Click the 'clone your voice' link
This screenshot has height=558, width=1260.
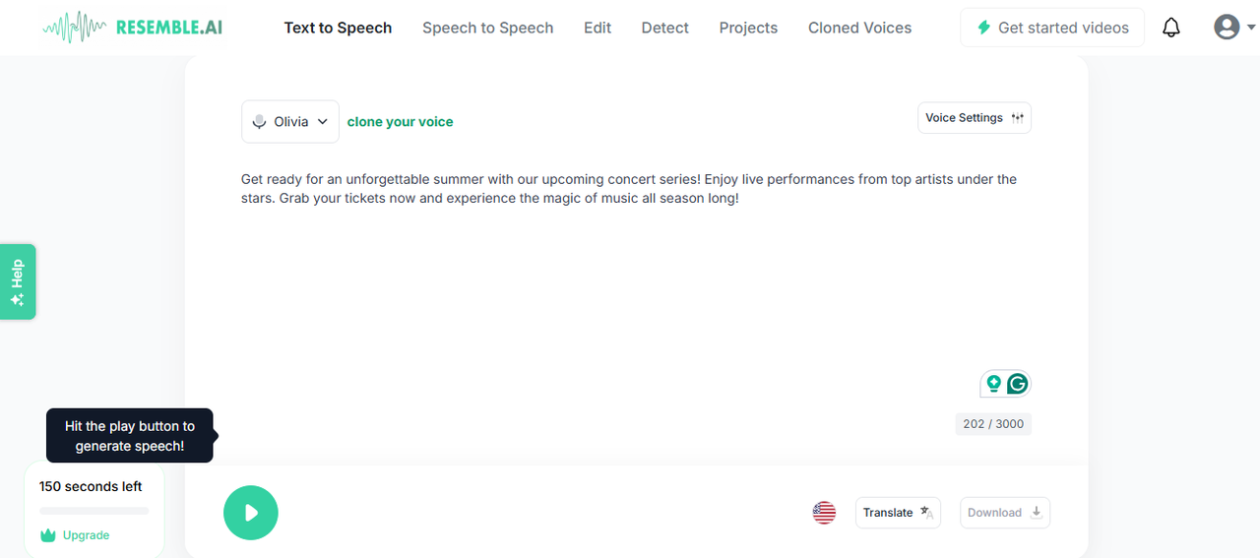click(400, 122)
